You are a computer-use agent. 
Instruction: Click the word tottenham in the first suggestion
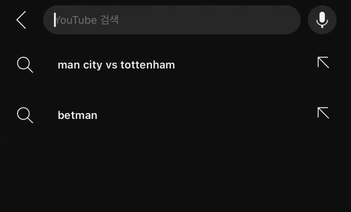click(147, 65)
